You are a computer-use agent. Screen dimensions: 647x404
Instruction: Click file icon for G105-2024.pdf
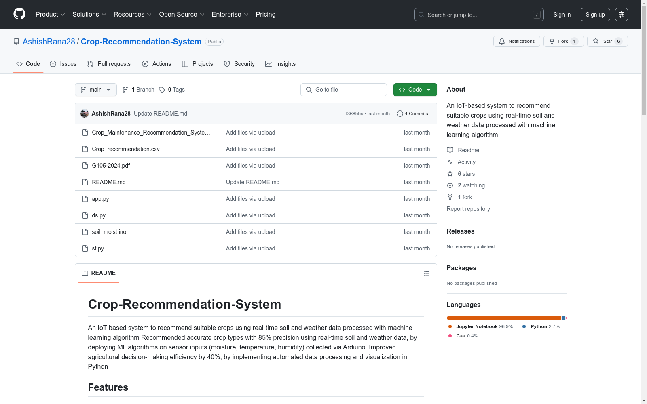point(85,166)
